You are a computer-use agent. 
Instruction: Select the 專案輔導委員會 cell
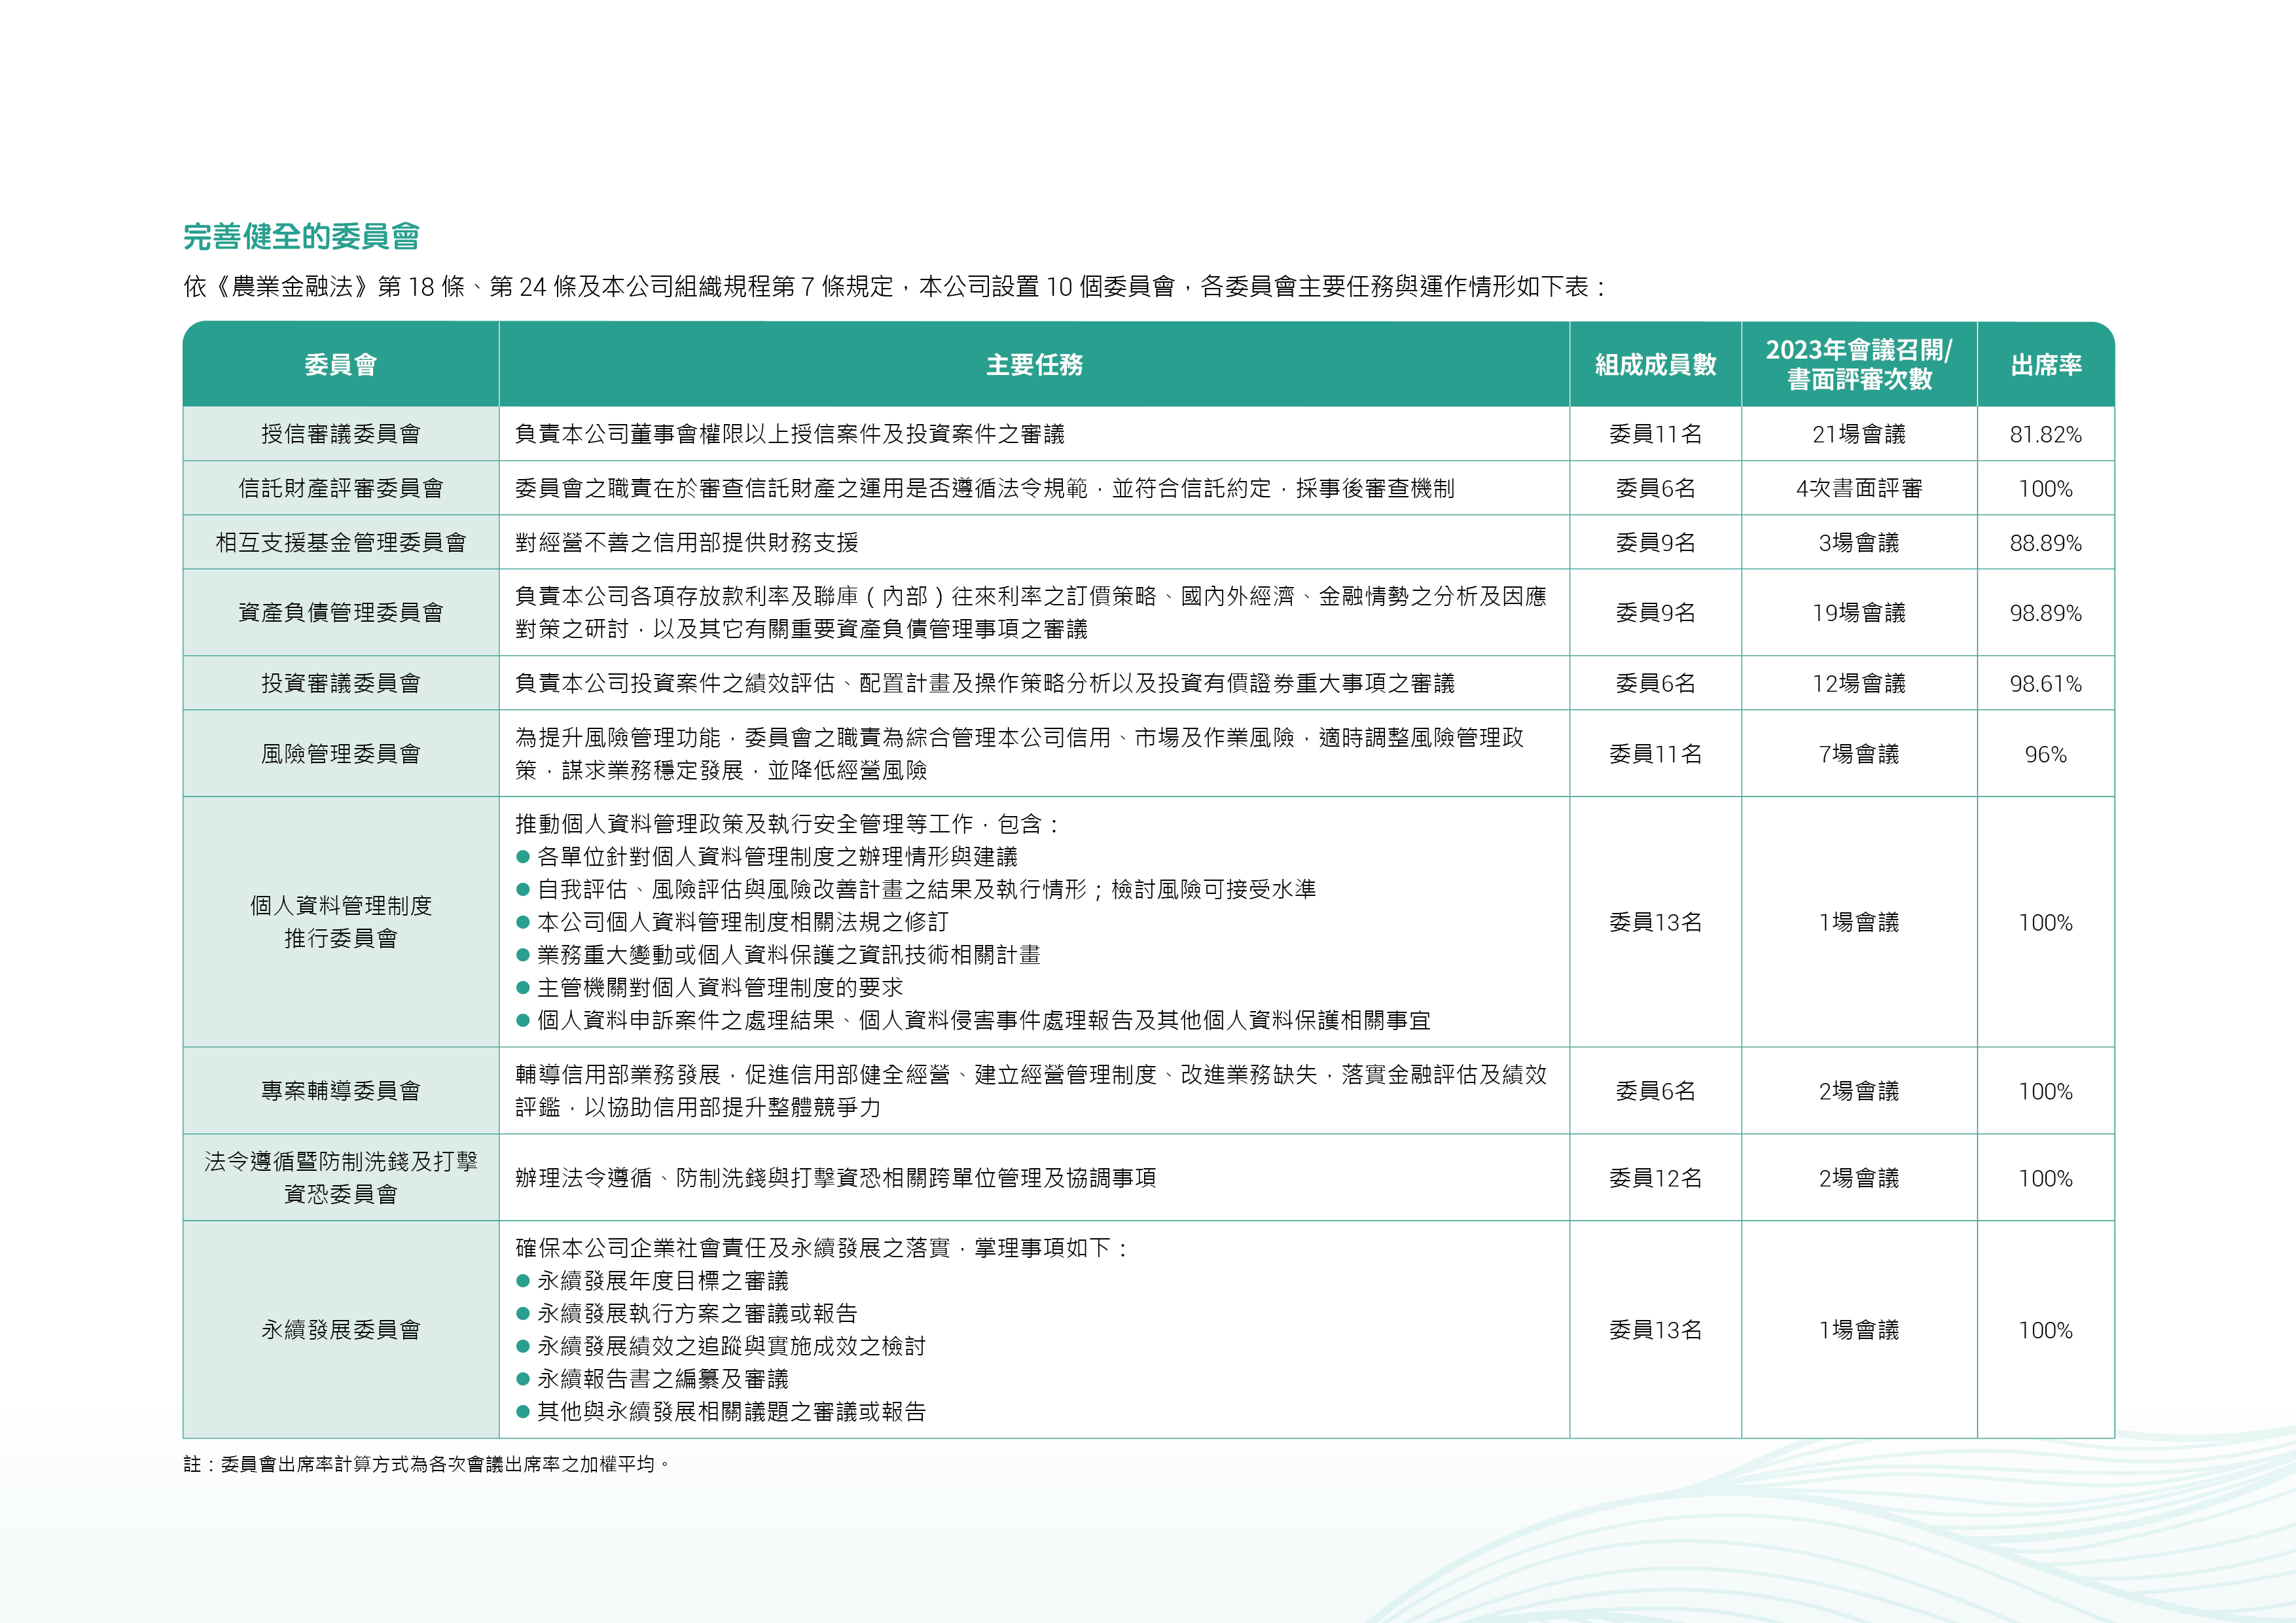(x=341, y=1091)
